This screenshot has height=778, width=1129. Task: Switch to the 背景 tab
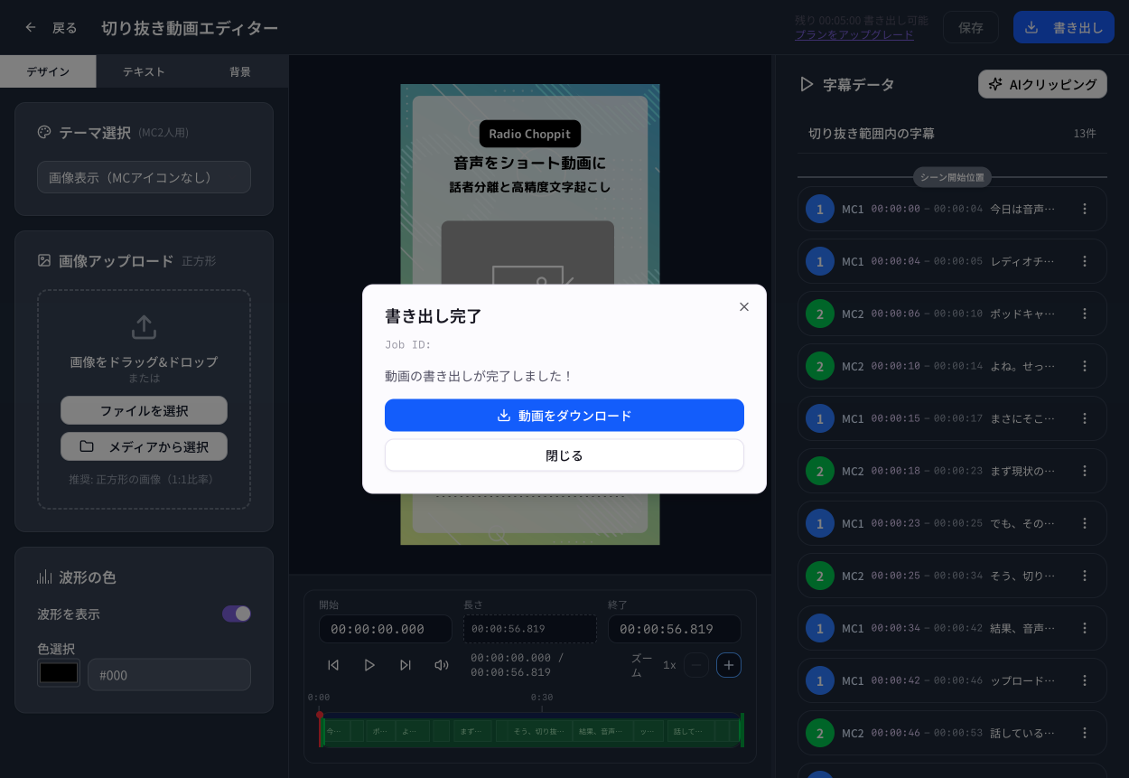[x=240, y=71]
